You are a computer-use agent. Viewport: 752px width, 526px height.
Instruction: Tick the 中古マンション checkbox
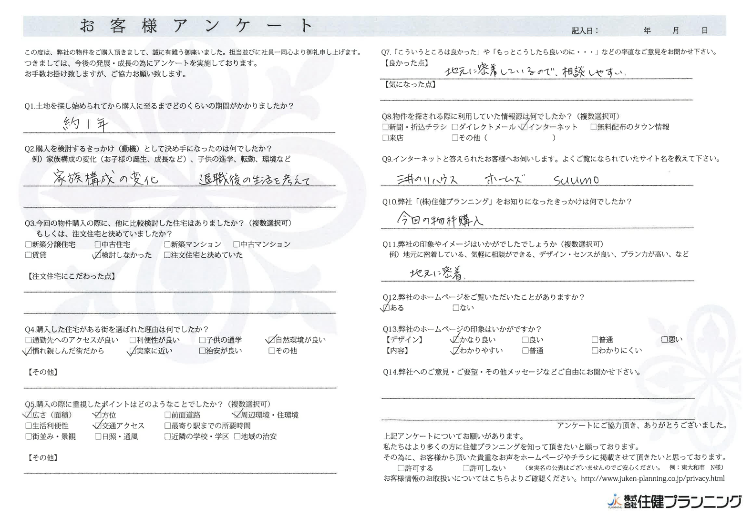click(237, 244)
